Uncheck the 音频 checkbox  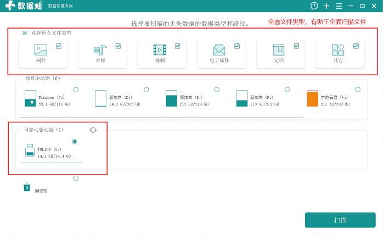[x=118, y=46]
